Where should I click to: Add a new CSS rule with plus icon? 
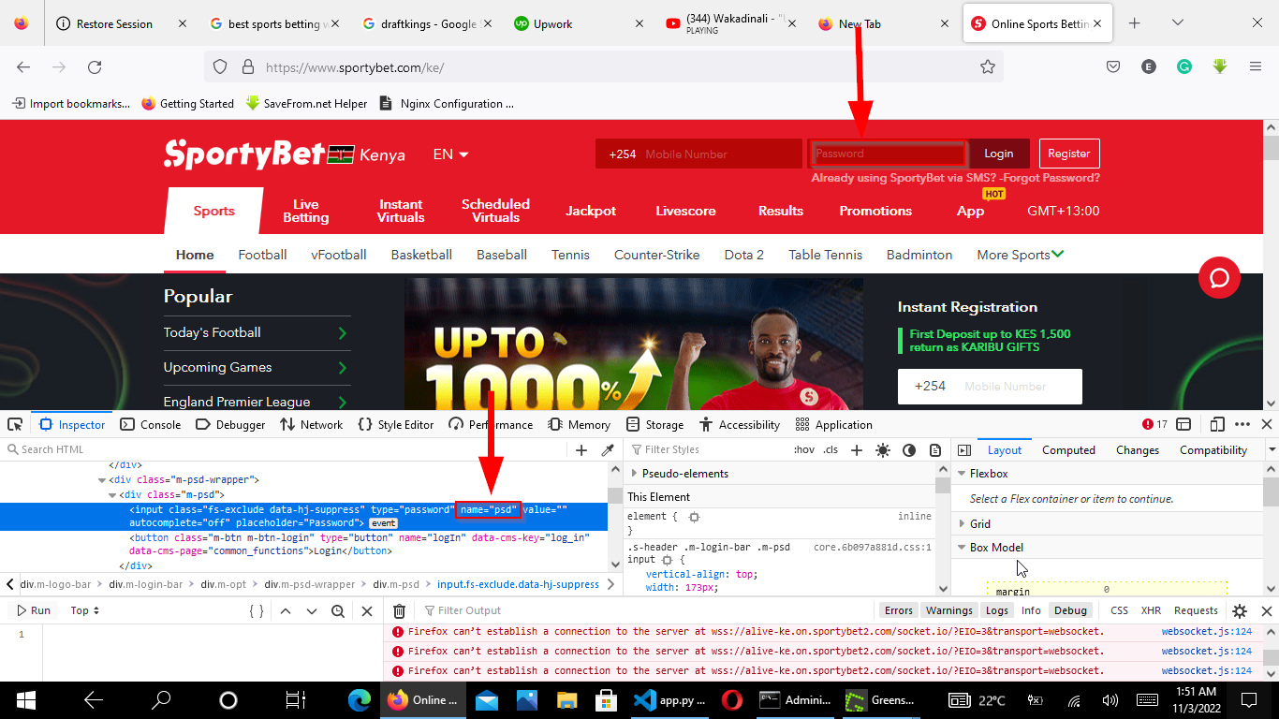[857, 450]
